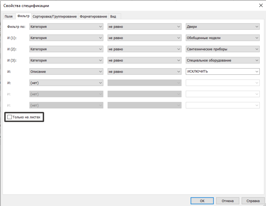This screenshot has width=266, height=206.
Task: Expand the first "(нет)" filter field dropdown
Action: (66, 83)
